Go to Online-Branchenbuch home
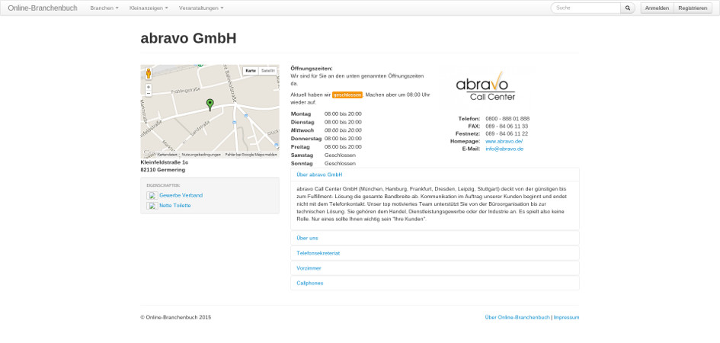 (x=43, y=8)
